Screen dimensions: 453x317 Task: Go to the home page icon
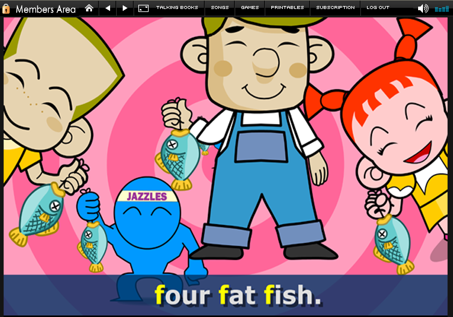(x=89, y=8)
